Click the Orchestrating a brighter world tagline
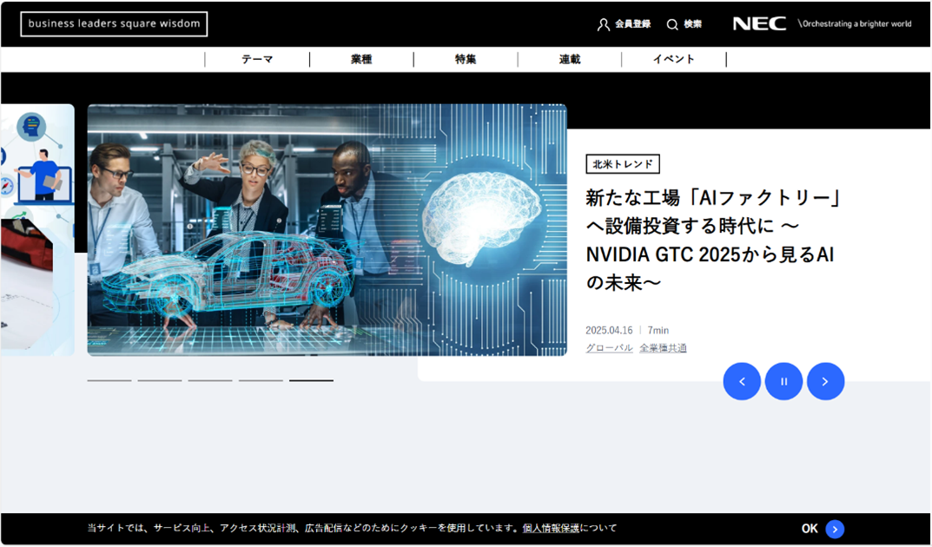 click(855, 23)
